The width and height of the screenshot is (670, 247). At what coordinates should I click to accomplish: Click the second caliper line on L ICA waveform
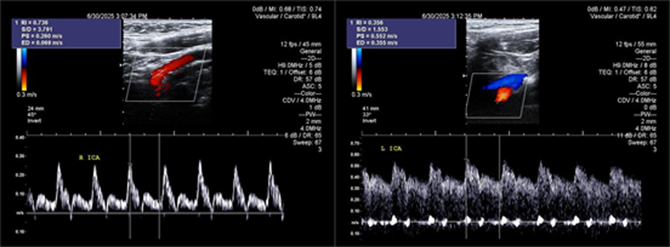499,185
